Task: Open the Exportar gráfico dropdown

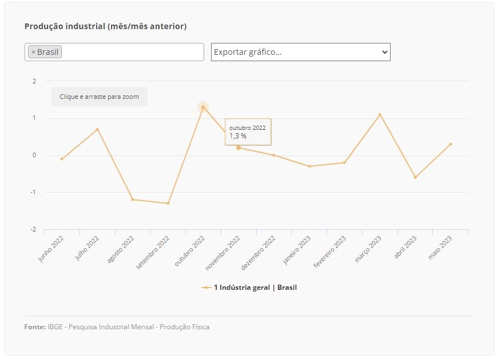Action: (301, 52)
